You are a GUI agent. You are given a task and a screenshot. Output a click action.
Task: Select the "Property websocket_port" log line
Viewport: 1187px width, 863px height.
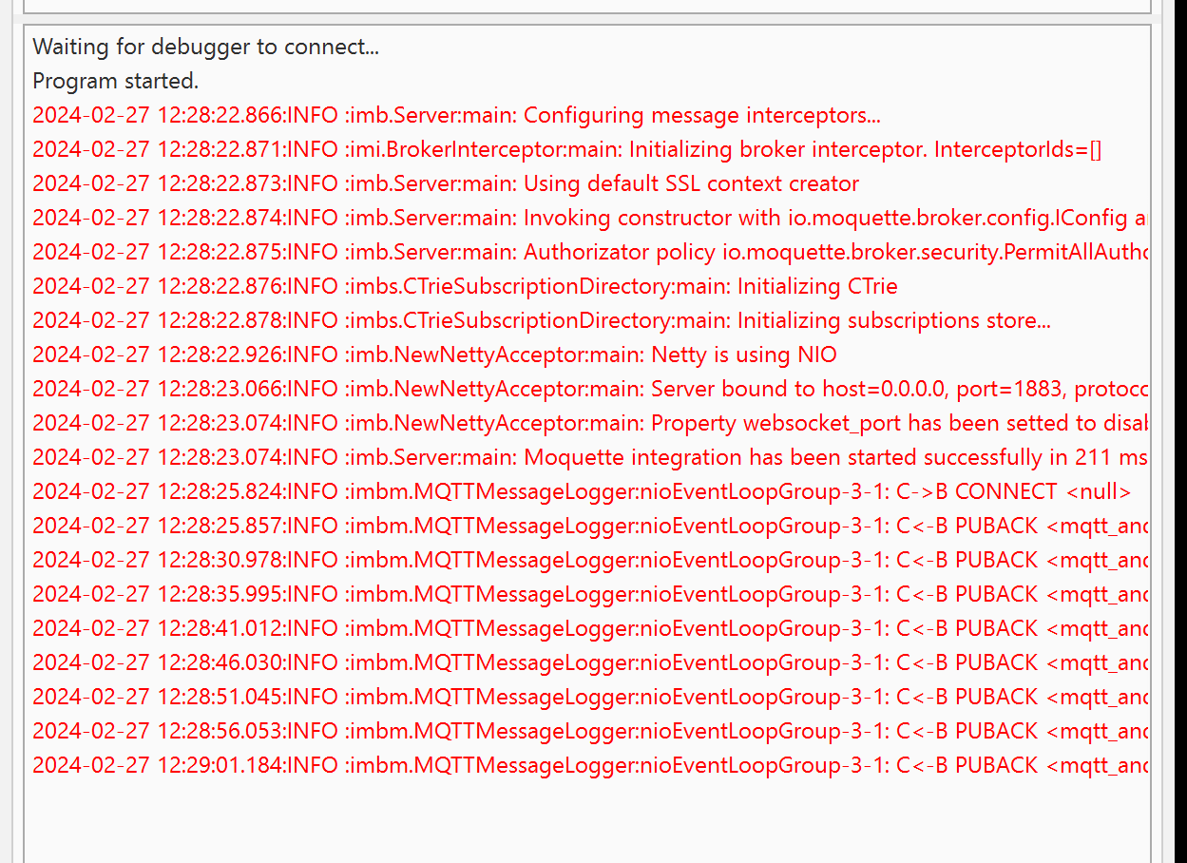tap(589, 423)
